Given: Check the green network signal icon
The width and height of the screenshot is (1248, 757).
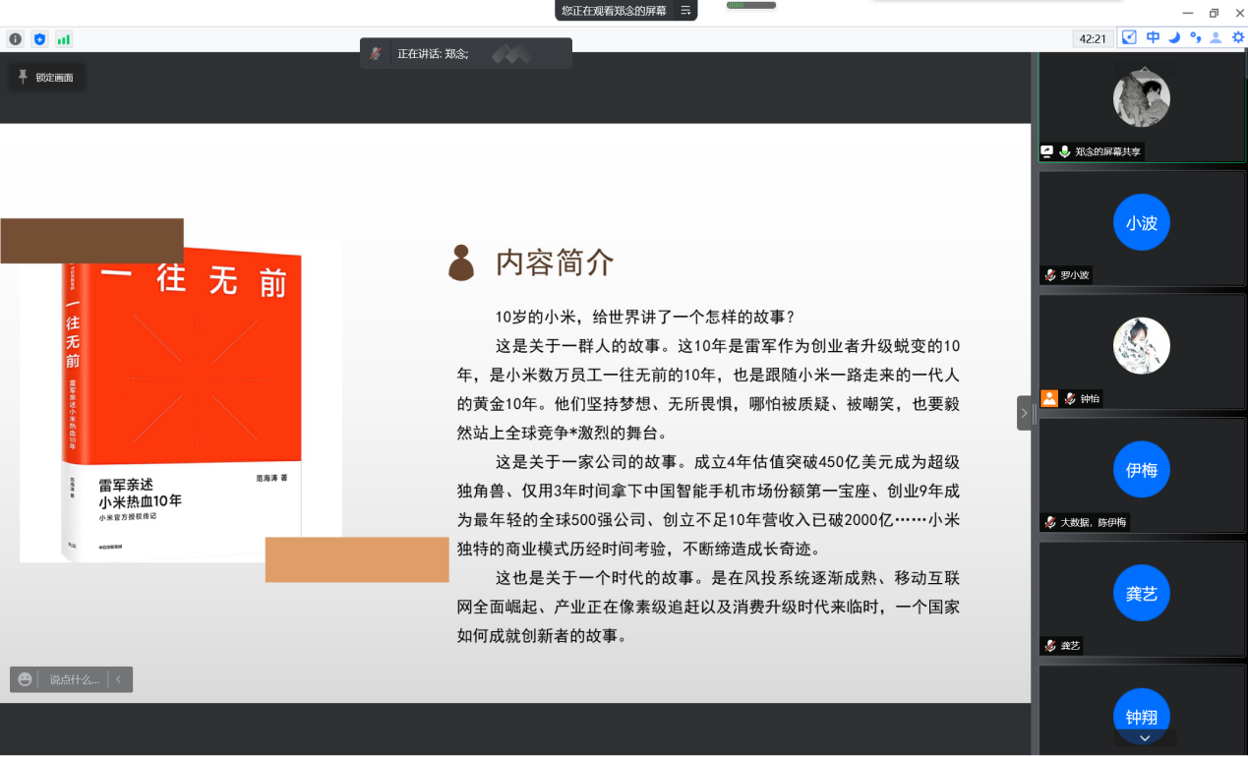Looking at the screenshot, I should point(64,39).
